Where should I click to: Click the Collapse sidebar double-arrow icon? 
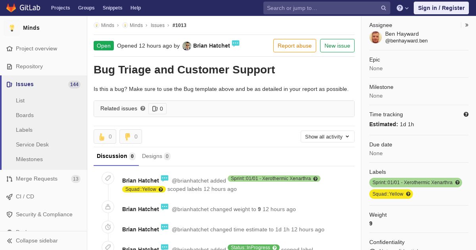click(x=10, y=240)
